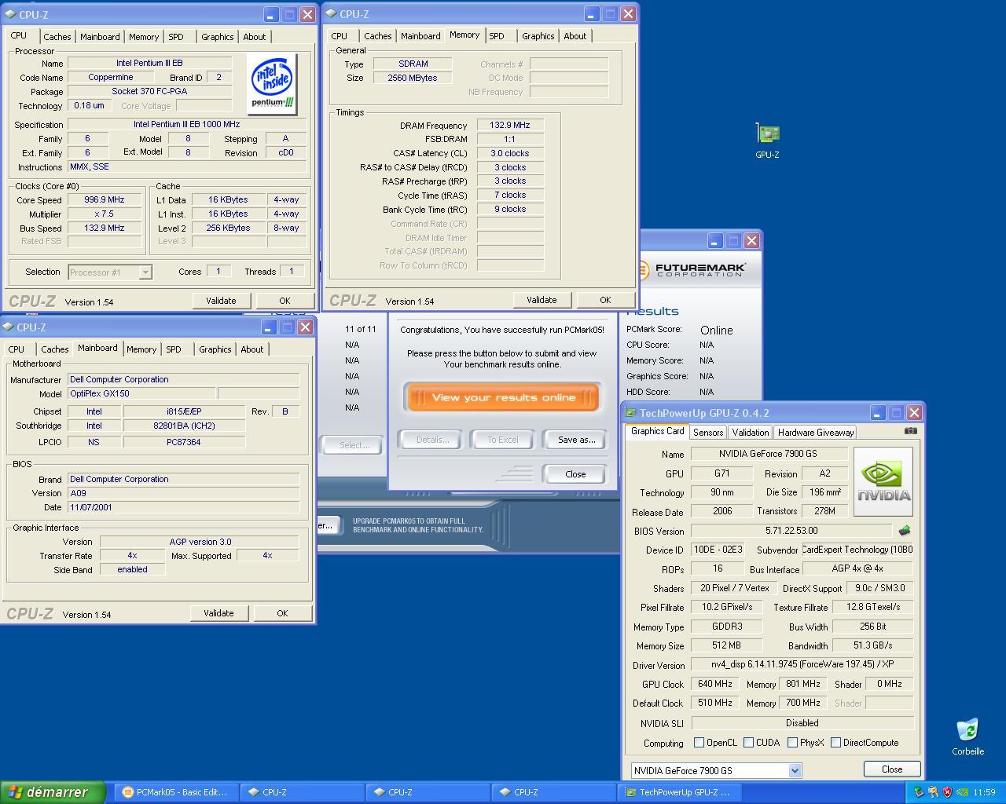Click the red shield tray icon
Viewport: 1006px width, 804px height.
[x=947, y=792]
